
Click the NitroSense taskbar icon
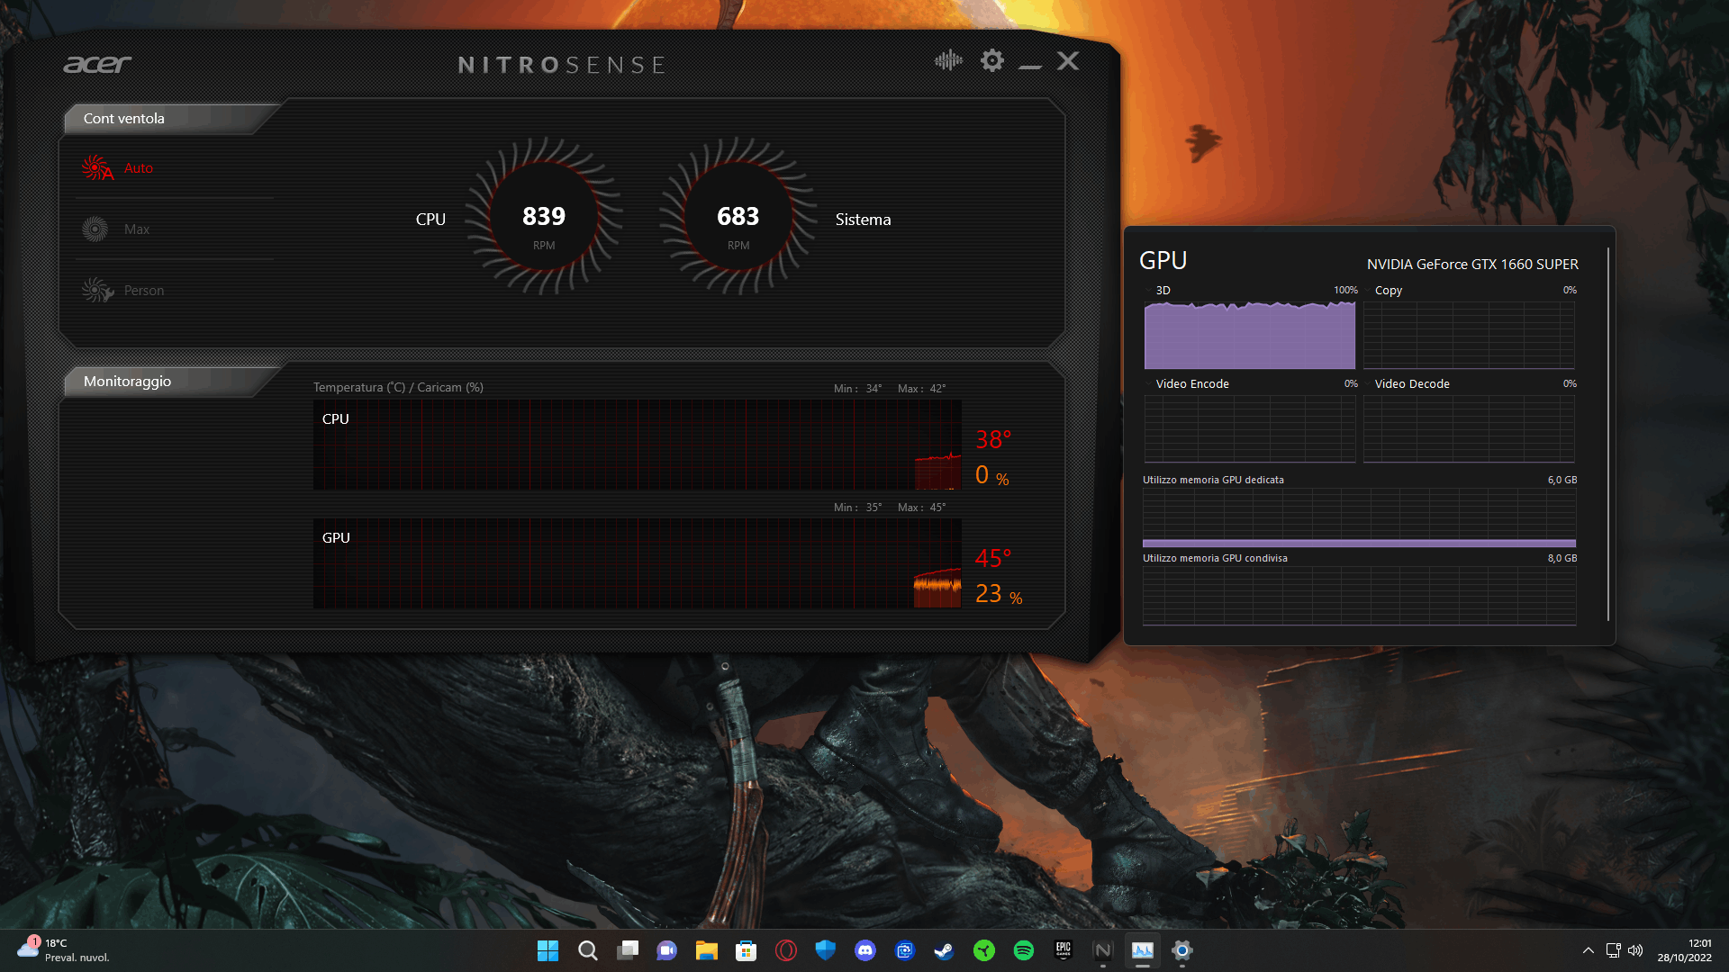coord(1103,950)
